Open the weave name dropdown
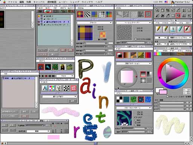 click(95, 23)
